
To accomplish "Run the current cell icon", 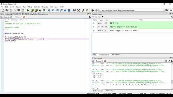I will tap(32, 10).
